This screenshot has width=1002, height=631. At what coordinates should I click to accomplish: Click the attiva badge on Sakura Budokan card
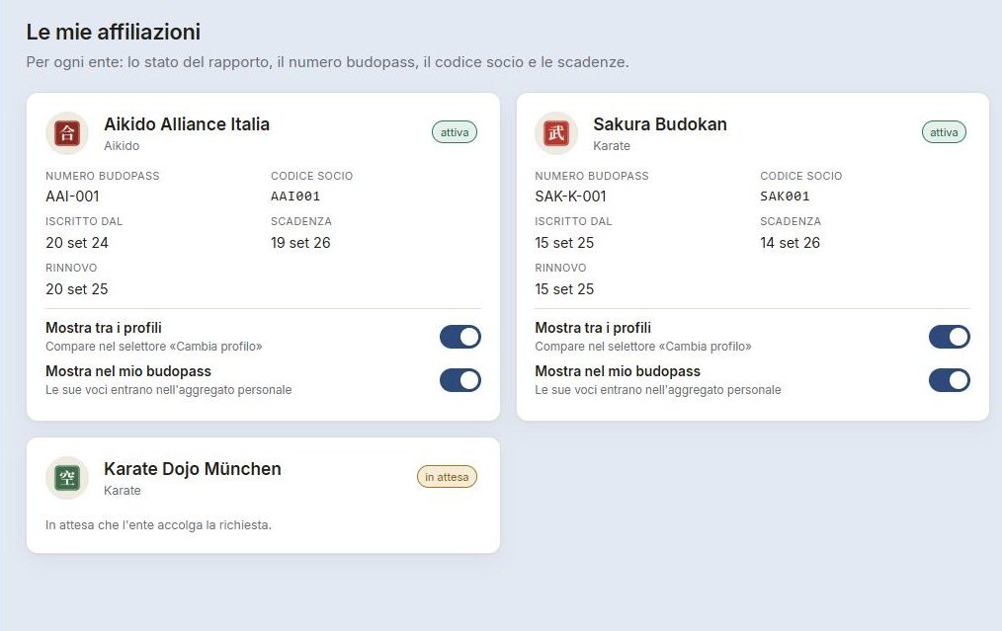[944, 132]
